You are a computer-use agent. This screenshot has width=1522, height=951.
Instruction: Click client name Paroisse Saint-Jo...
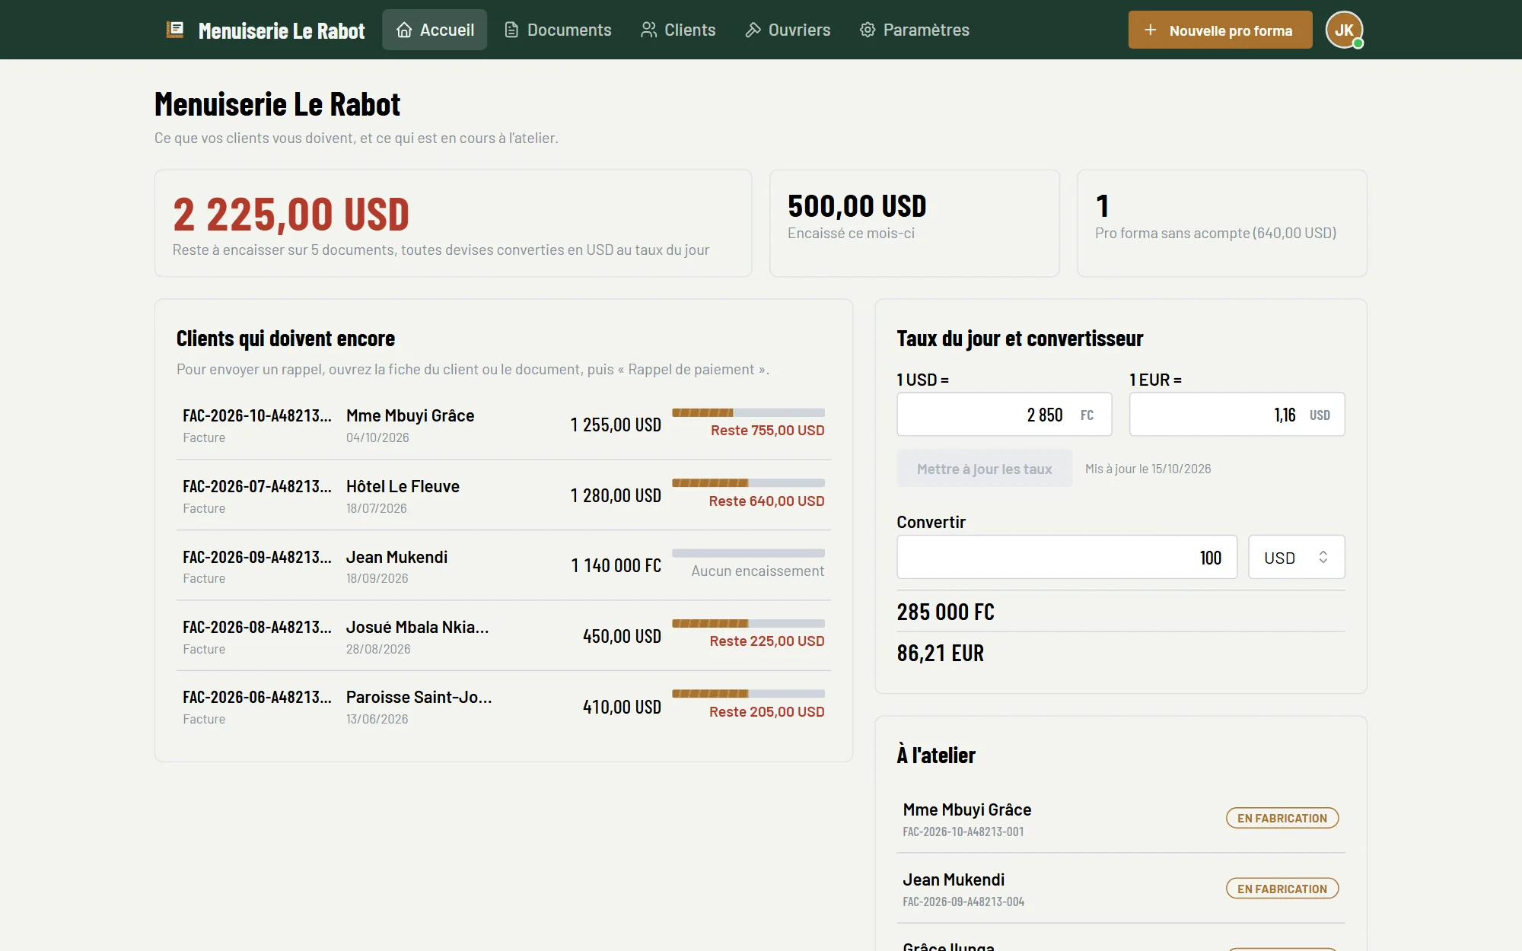tap(419, 697)
